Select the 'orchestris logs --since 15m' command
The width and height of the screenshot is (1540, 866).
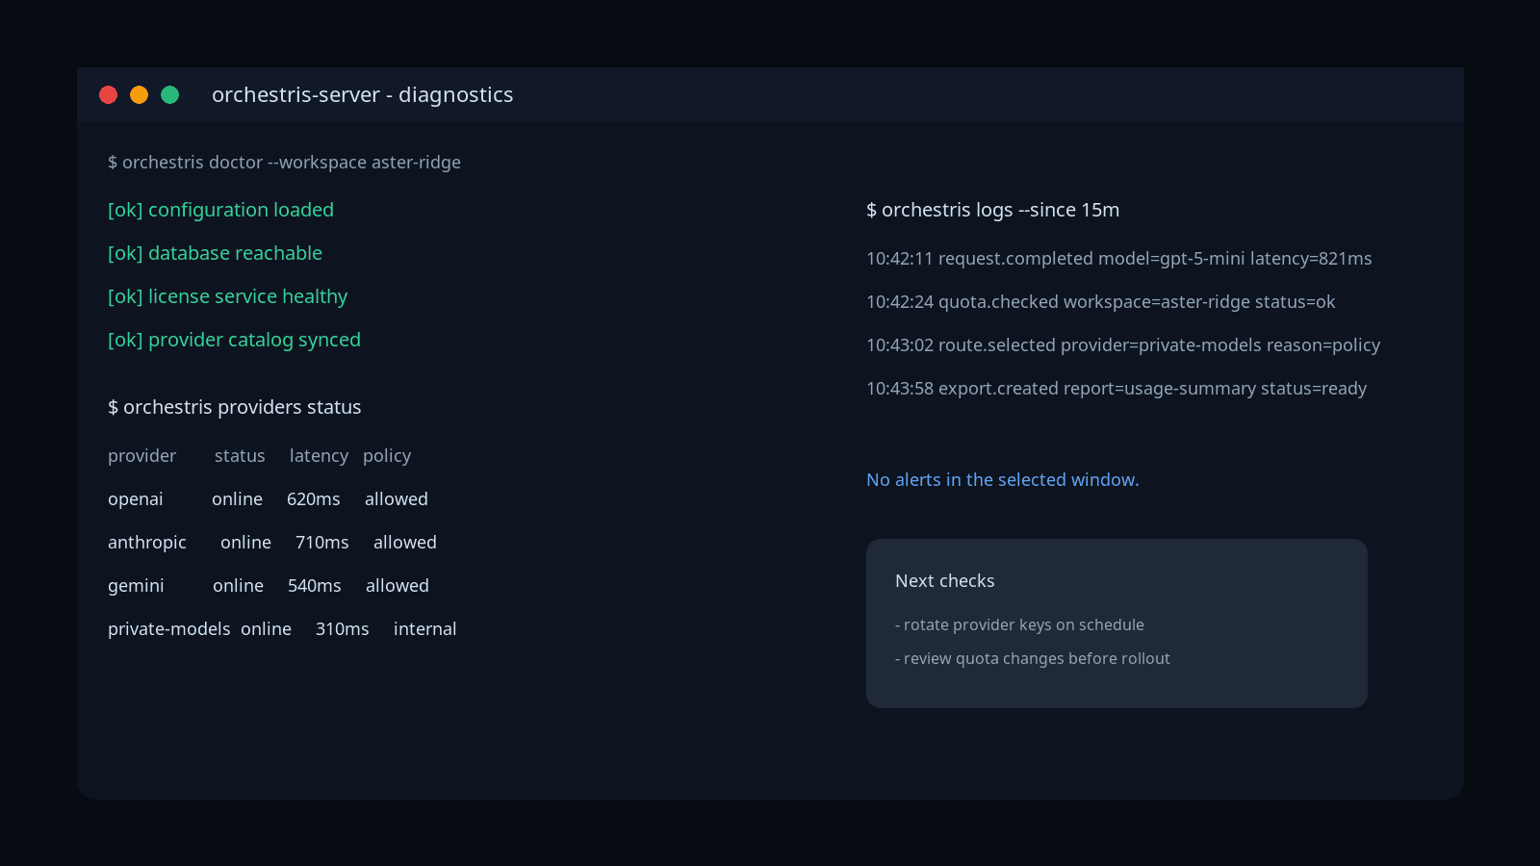pyautogui.click(x=992, y=210)
